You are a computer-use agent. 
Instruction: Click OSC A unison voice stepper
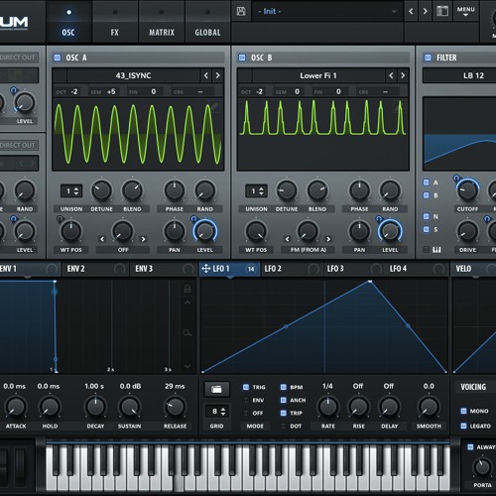click(71, 190)
